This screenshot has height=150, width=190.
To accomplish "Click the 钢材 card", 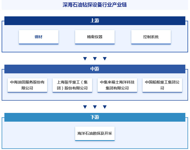I will (39, 37).
